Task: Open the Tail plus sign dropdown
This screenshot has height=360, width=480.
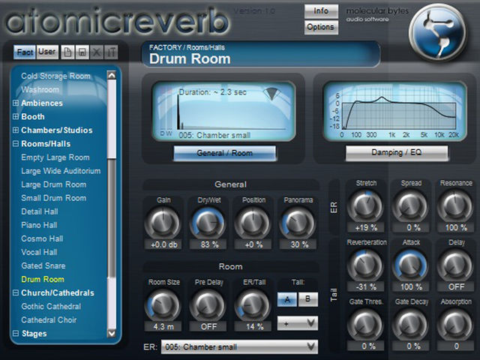Action: (298, 323)
